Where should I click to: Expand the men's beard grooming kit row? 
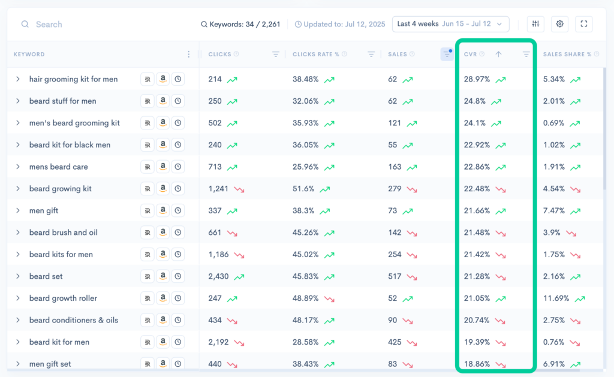[18, 123]
